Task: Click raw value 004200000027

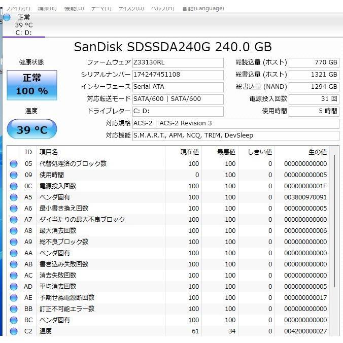Action: tap(305, 331)
